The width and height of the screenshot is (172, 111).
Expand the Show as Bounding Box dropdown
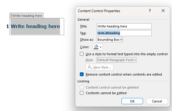pos(110,40)
